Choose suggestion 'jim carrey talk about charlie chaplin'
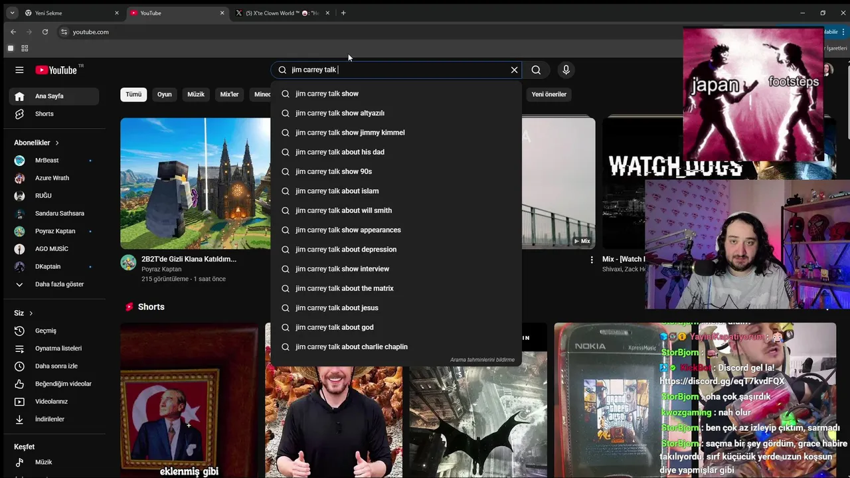Screen dimensions: 850x478 [396, 347]
